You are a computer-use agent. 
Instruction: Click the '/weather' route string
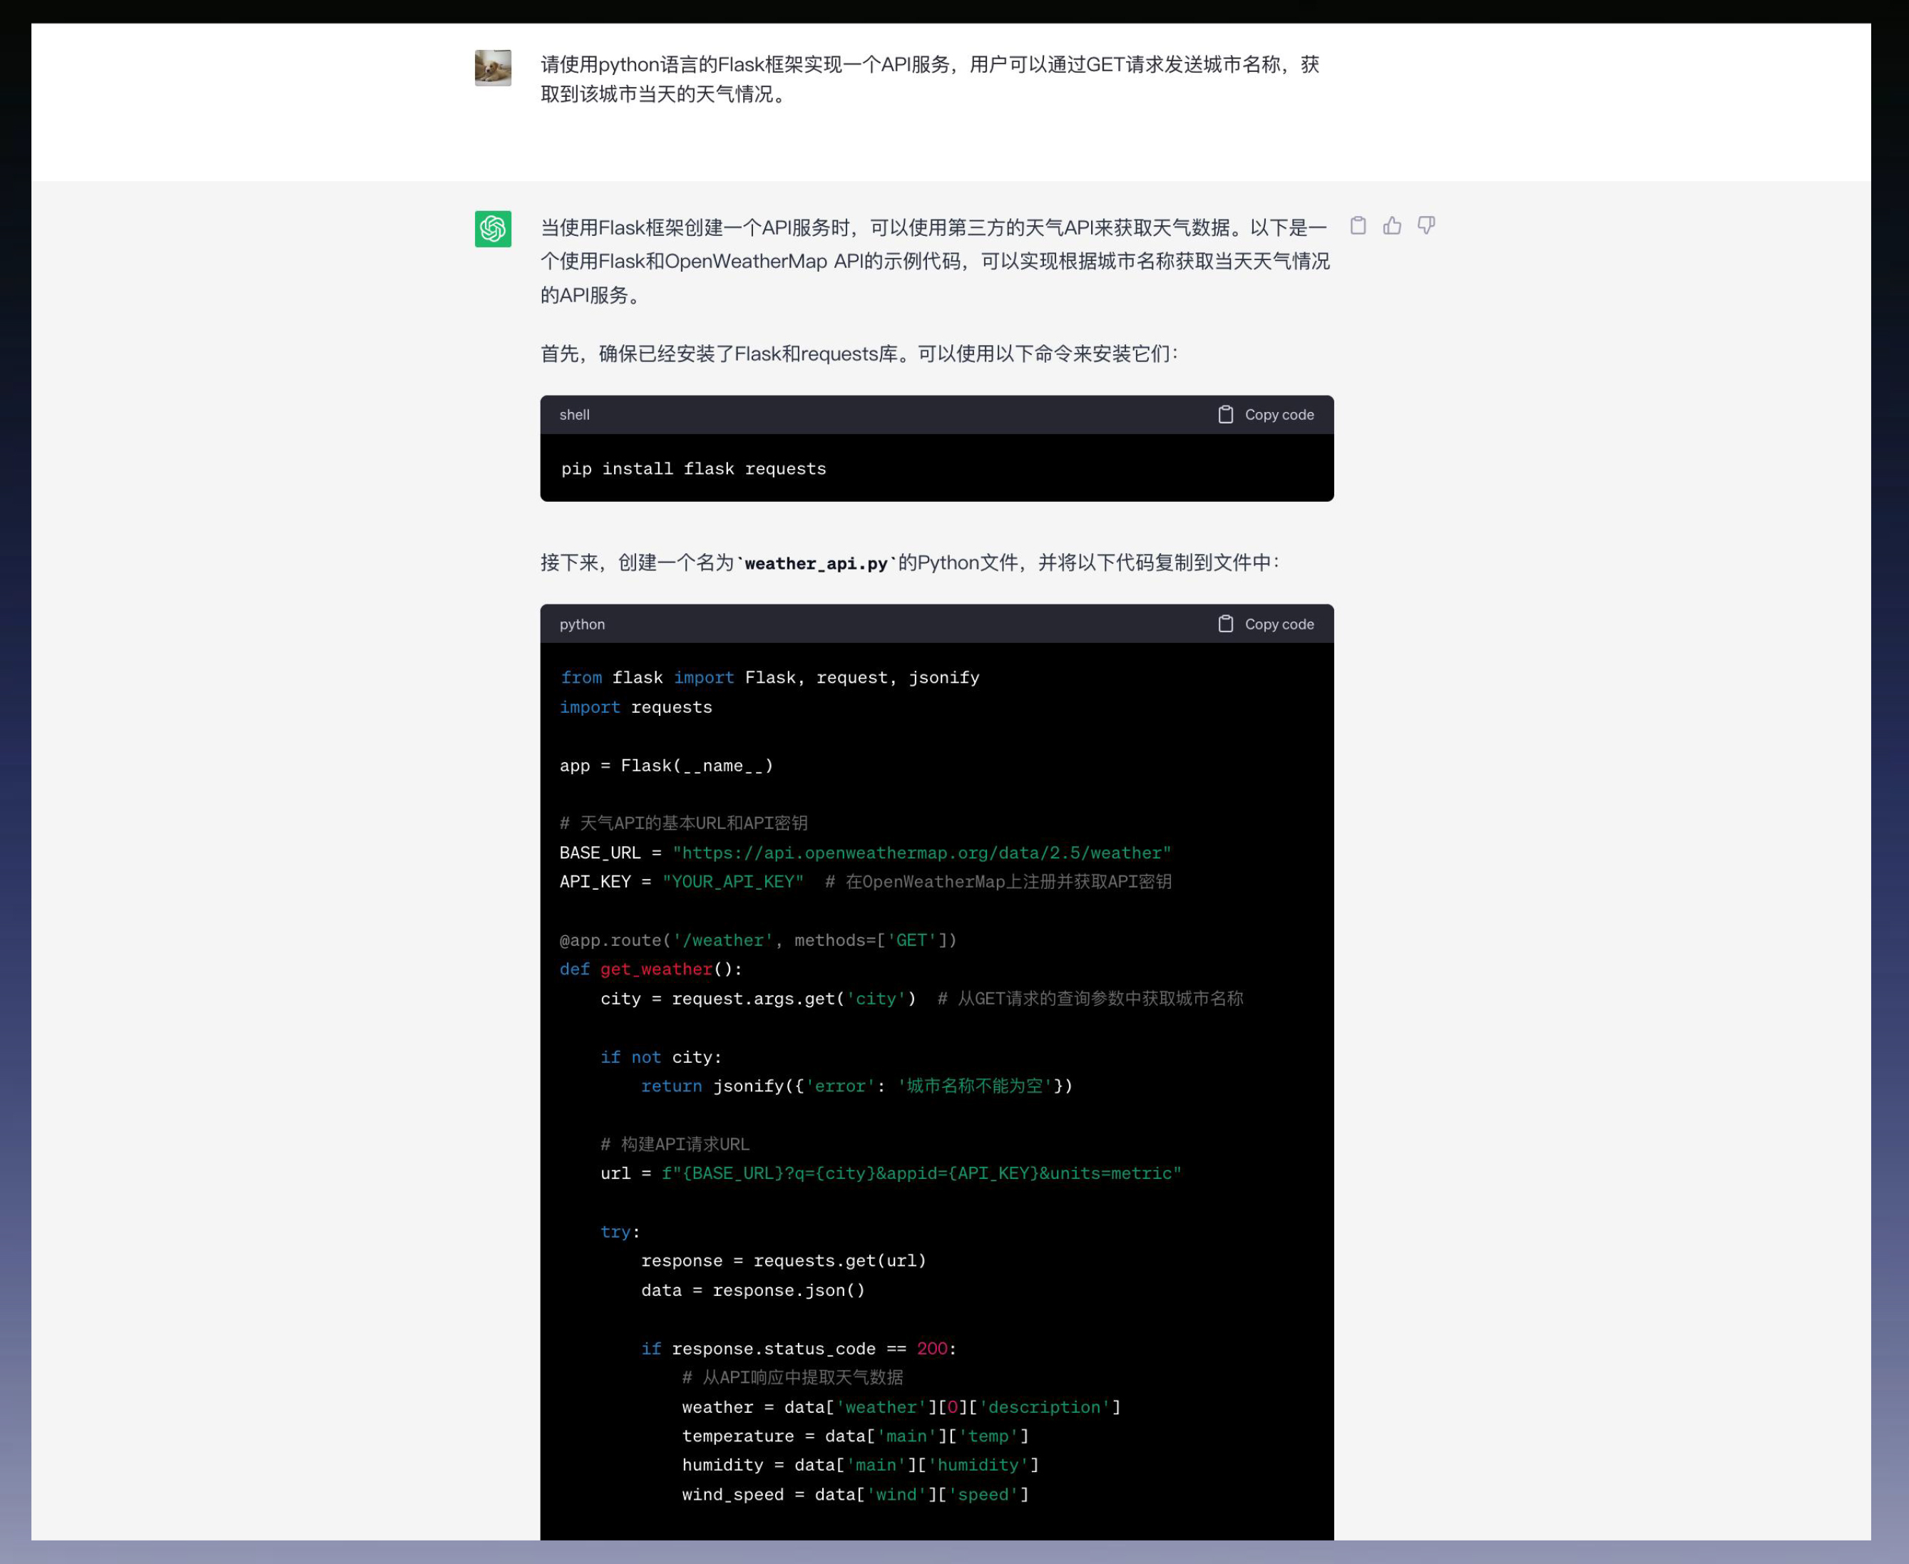tap(723, 940)
